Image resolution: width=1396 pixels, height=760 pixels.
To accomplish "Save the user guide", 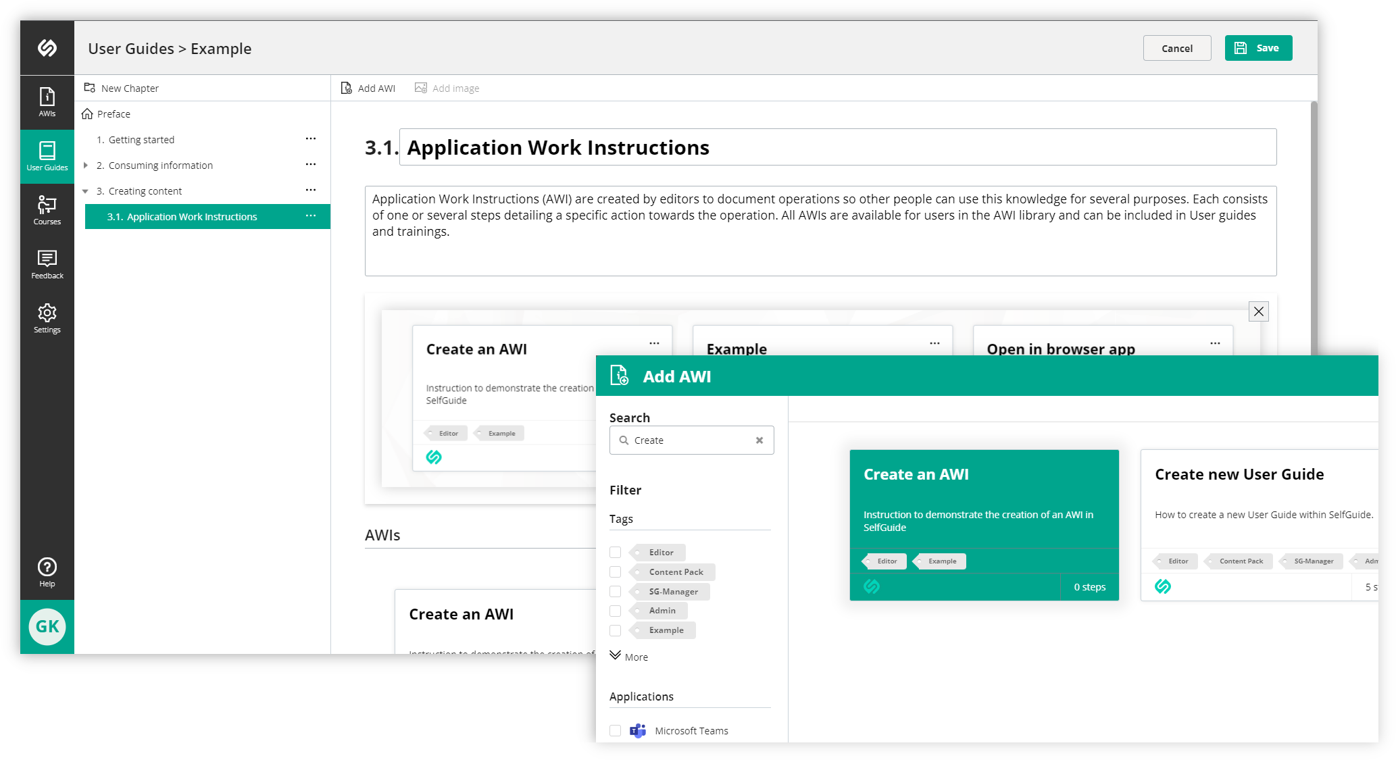I will 1257,48.
